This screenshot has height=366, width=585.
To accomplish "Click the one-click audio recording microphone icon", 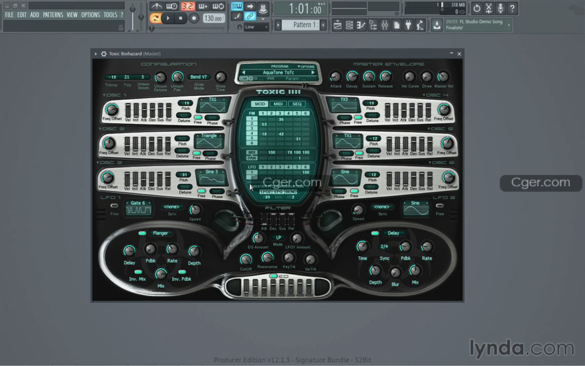I will coord(501,8).
